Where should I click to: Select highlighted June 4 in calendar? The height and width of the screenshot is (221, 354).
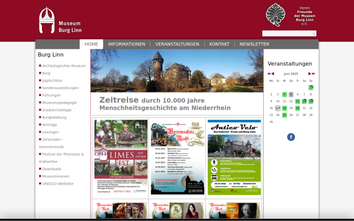coord(284,94)
